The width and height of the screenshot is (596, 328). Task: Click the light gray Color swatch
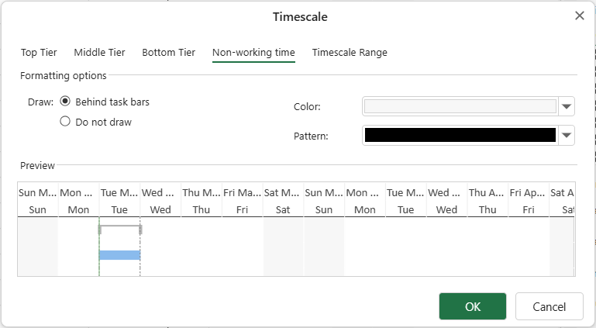[x=460, y=106]
